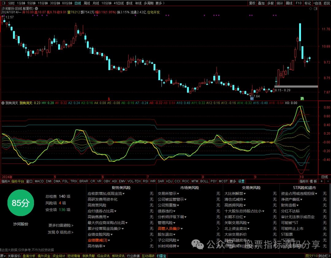Click the 模板 button
Image resolution: width=331 pixels, height=258 pixels.
[x=314, y=181]
